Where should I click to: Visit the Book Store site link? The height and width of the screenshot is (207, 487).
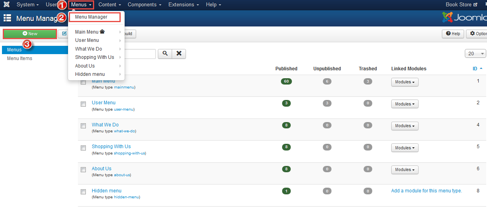tap(462, 5)
